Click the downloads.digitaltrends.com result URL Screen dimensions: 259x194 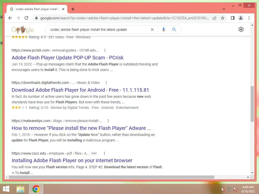56,83
